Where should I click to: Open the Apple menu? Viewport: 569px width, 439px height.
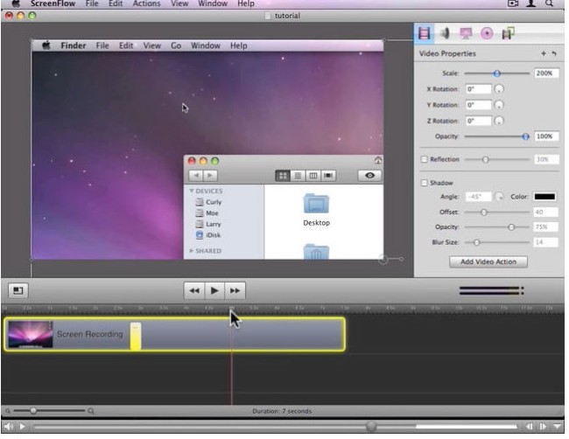pos(15,3)
